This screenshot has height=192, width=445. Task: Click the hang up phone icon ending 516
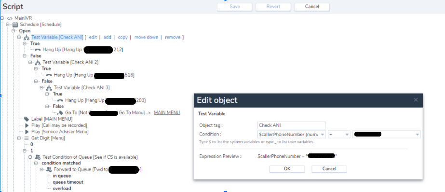(x=49, y=75)
